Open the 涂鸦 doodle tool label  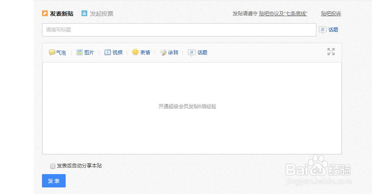(173, 53)
